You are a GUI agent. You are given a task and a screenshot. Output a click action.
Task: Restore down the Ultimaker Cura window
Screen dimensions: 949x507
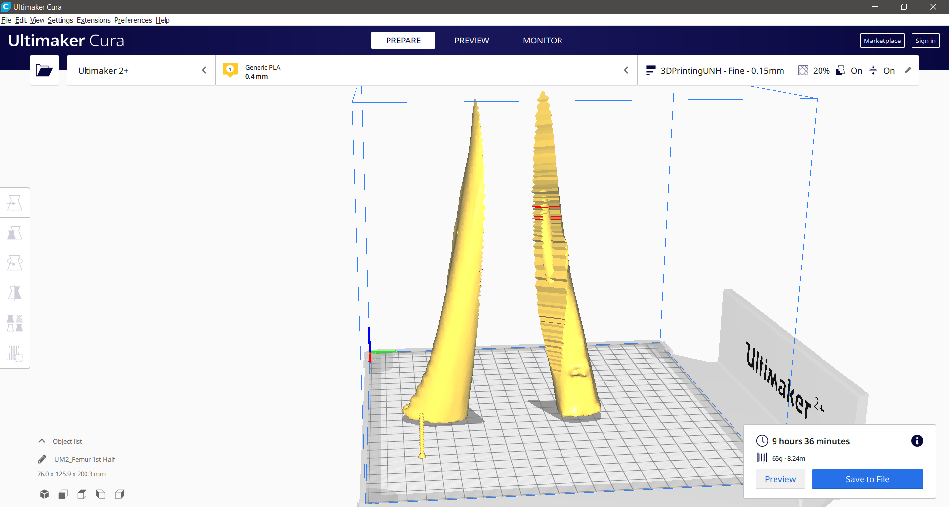tap(904, 7)
